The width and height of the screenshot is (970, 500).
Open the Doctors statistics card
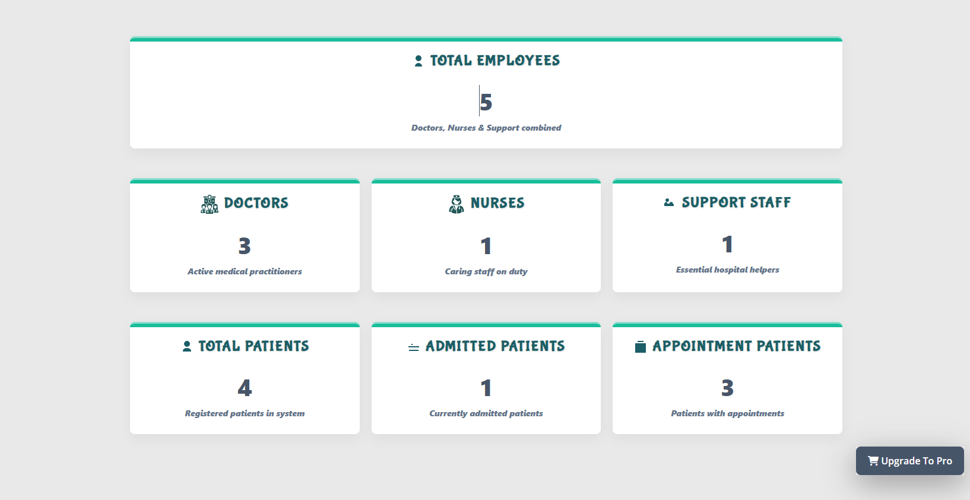point(245,236)
